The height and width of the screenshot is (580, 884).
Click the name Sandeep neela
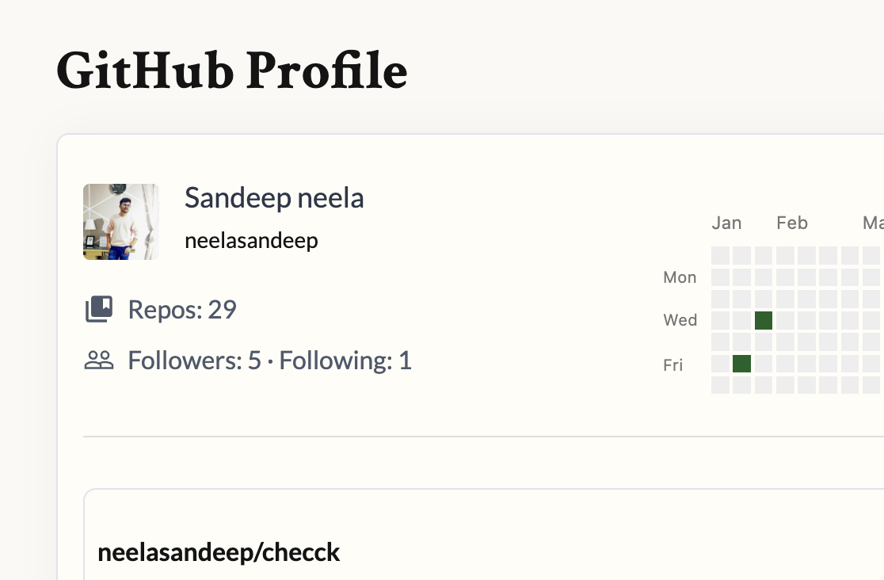[x=274, y=198]
